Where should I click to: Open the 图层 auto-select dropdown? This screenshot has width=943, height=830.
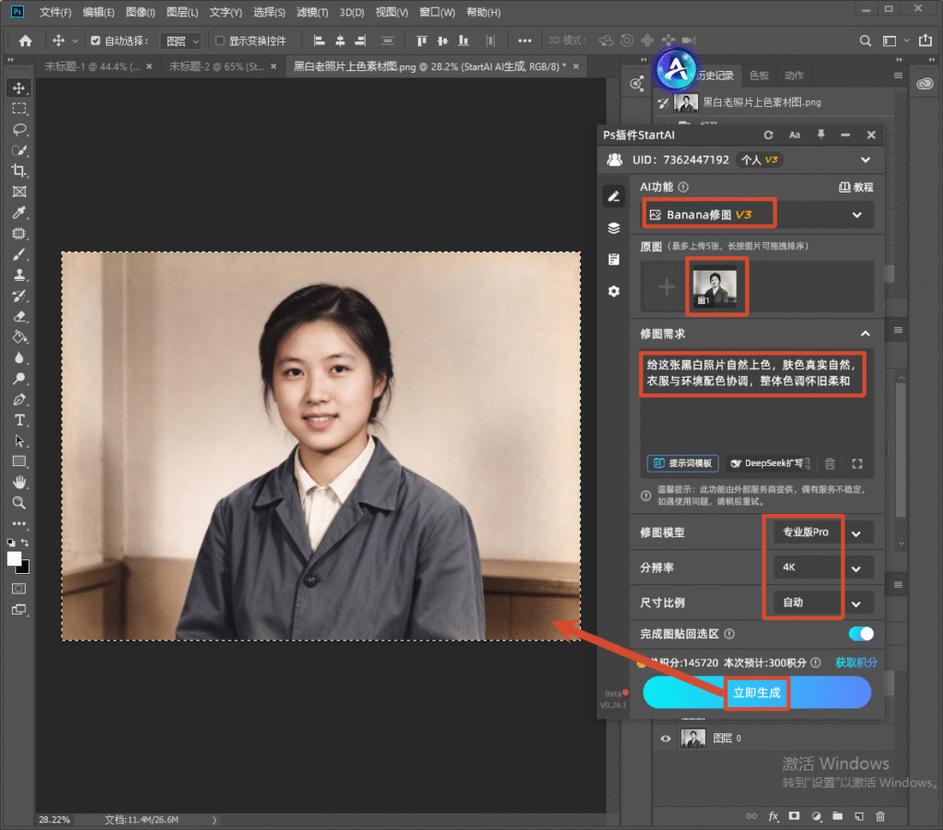(180, 41)
